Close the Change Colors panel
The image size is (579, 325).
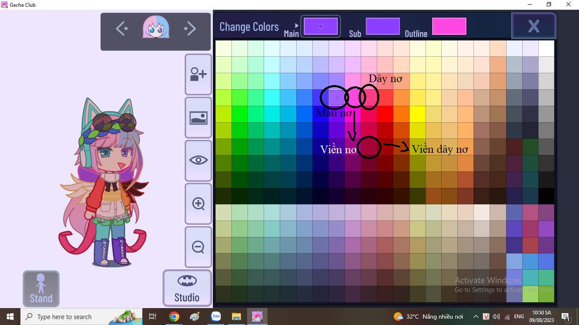tap(534, 26)
